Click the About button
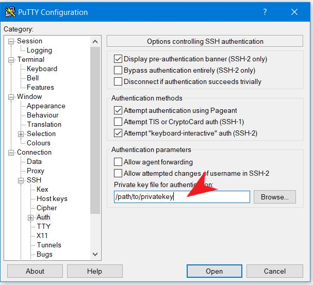 pos(35,271)
